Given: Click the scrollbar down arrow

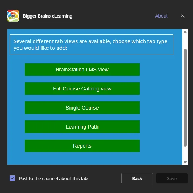Looking at the screenshot, I should [185, 162].
